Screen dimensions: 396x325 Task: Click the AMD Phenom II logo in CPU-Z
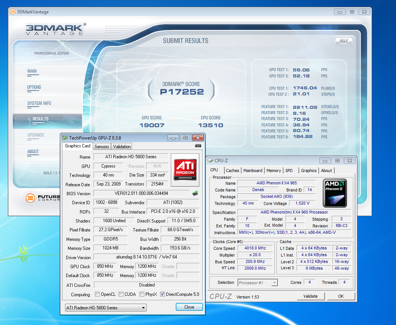coord(335,193)
